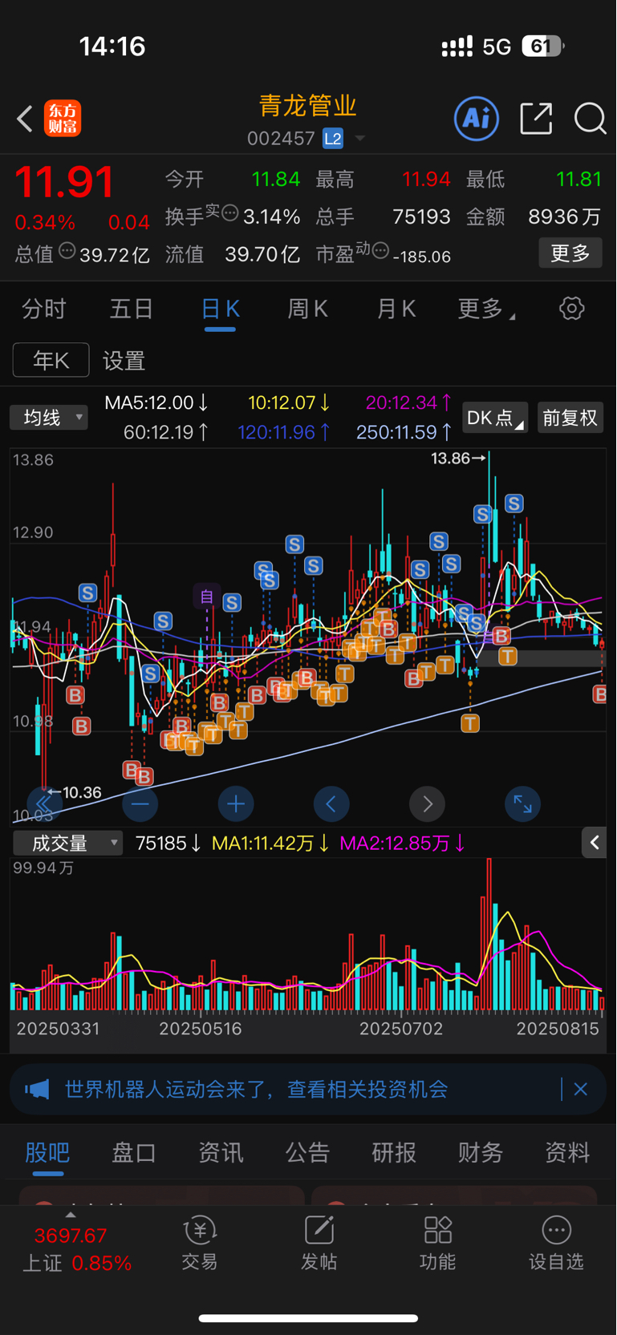617x1335 pixels.
Task: Tap the 年K button
Action: (x=51, y=360)
